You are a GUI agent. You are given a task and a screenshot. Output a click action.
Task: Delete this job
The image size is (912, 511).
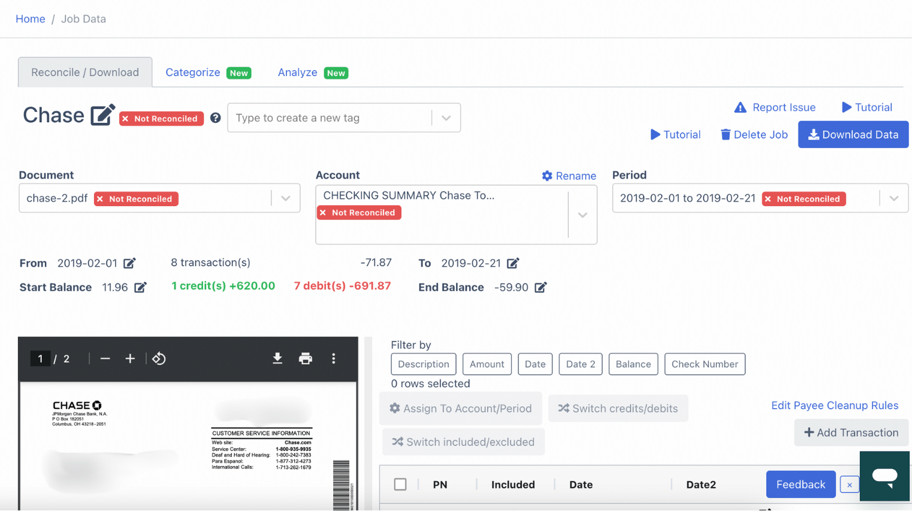[x=753, y=134]
